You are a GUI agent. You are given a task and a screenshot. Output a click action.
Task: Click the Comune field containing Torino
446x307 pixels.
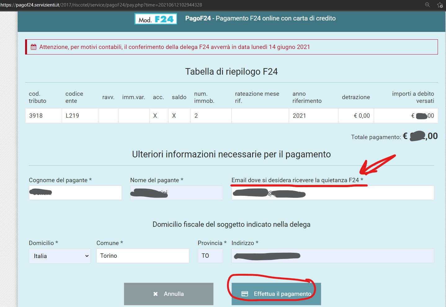pyautogui.click(x=142, y=256)
